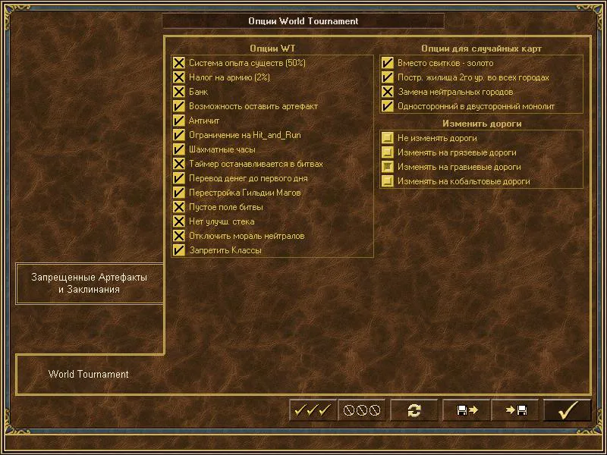Image resolution: width=607 pixels, height=455 pixels.
Task: Open Запрещенные Артефакты и Заклинания tab
Action: [x=90, y=283]
